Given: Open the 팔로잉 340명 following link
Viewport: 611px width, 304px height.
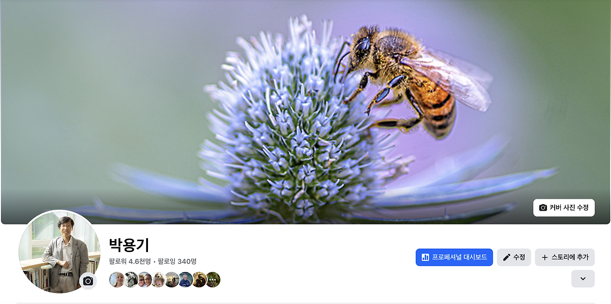Looking at the screenshot, I should (x=177, y=262).
